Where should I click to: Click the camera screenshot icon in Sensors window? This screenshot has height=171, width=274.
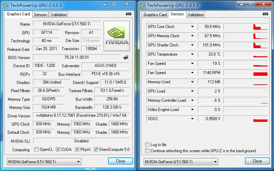pos(265,14)
